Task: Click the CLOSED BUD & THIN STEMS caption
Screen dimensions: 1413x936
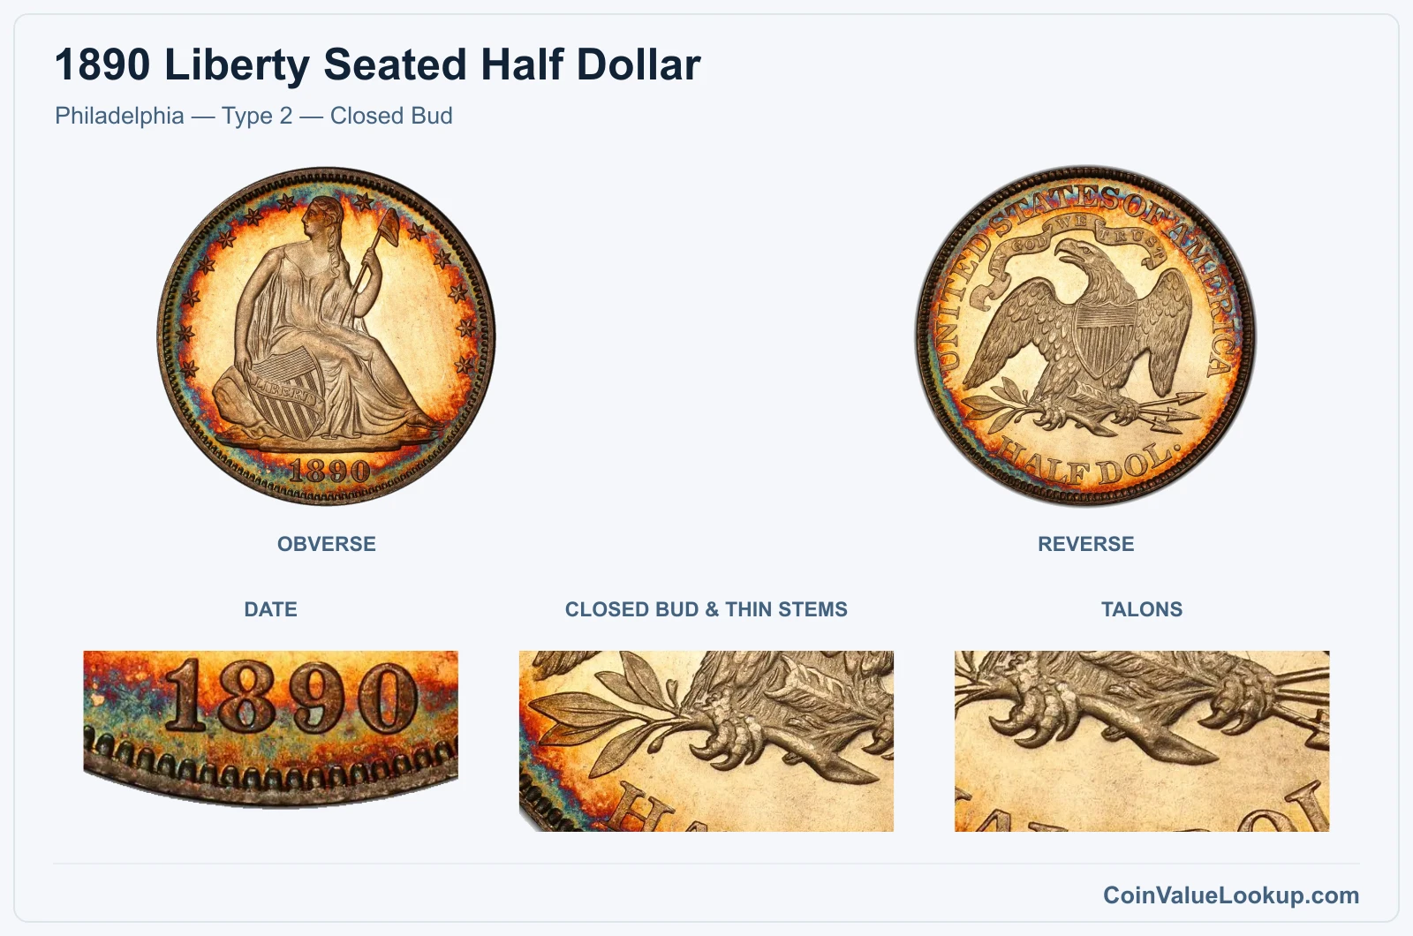Action: tap(706, 609)
